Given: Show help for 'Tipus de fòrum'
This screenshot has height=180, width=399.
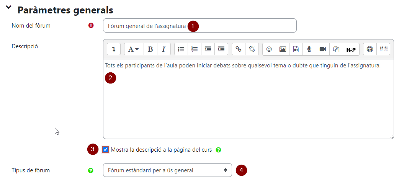Looking at the screenshot, I should pyautogui.click(x=91, y=170).
